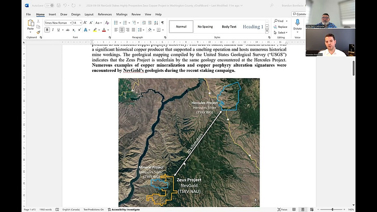Increase paragraph indent
The image size is (377, 212).
[x=150, y=23]
